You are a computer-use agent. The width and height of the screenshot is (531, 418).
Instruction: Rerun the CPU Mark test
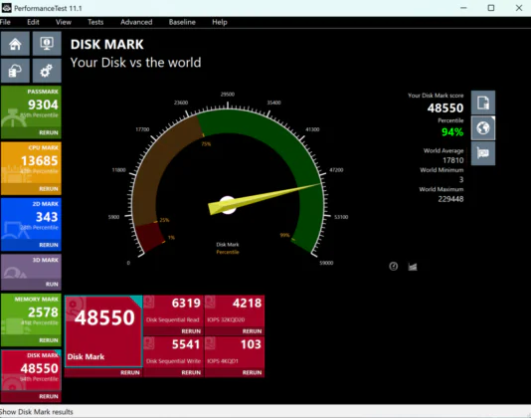pos(49,189)
